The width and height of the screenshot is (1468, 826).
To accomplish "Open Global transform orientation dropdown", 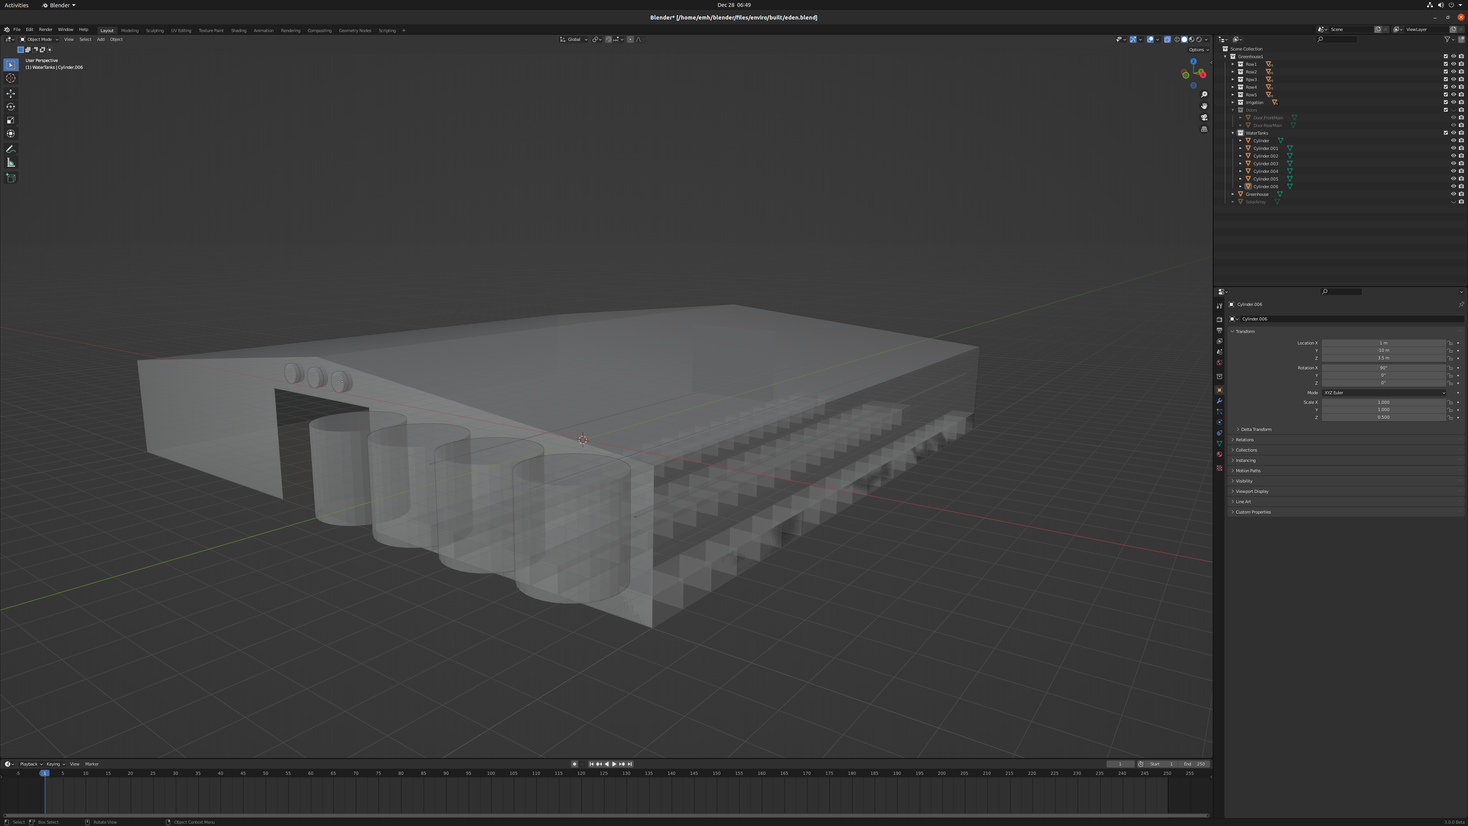I will coord(573,39).
